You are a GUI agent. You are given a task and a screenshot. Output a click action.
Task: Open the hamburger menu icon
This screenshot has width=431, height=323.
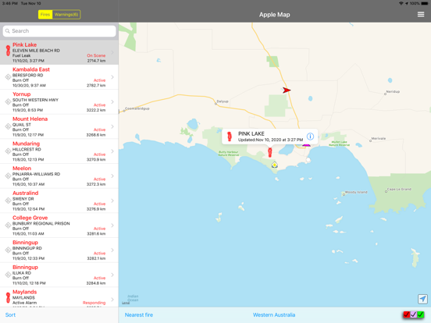421,14
